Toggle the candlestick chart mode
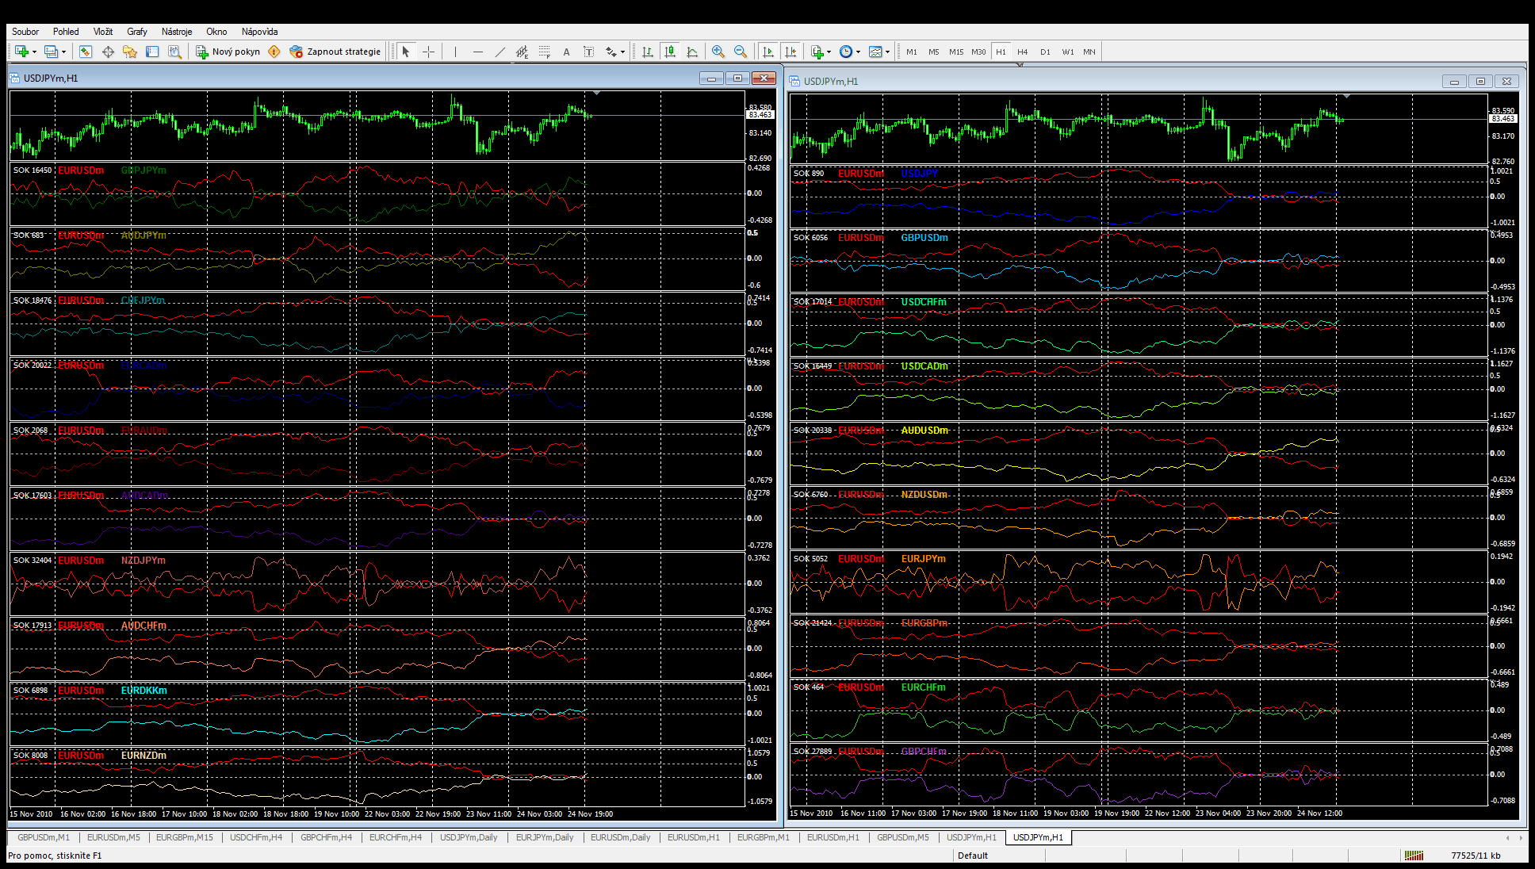Screen dimensions: 1535x869 670,52
